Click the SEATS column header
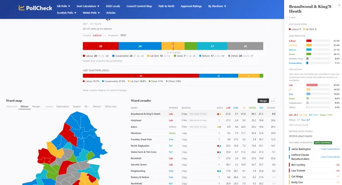 pos(220,108)
